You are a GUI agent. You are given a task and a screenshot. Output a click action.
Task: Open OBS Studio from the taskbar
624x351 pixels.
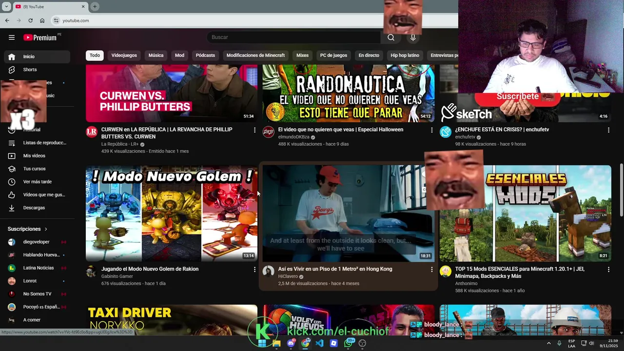[362, 343]
